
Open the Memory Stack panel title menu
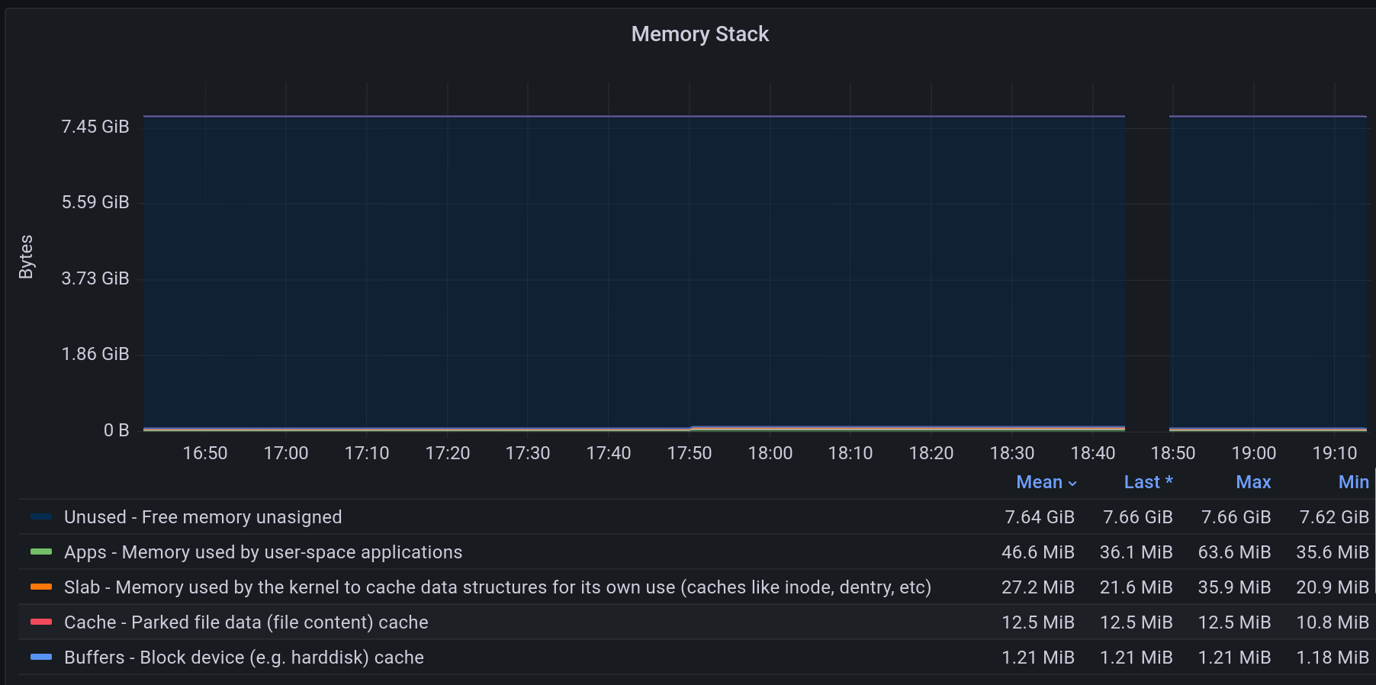(699, 34)
